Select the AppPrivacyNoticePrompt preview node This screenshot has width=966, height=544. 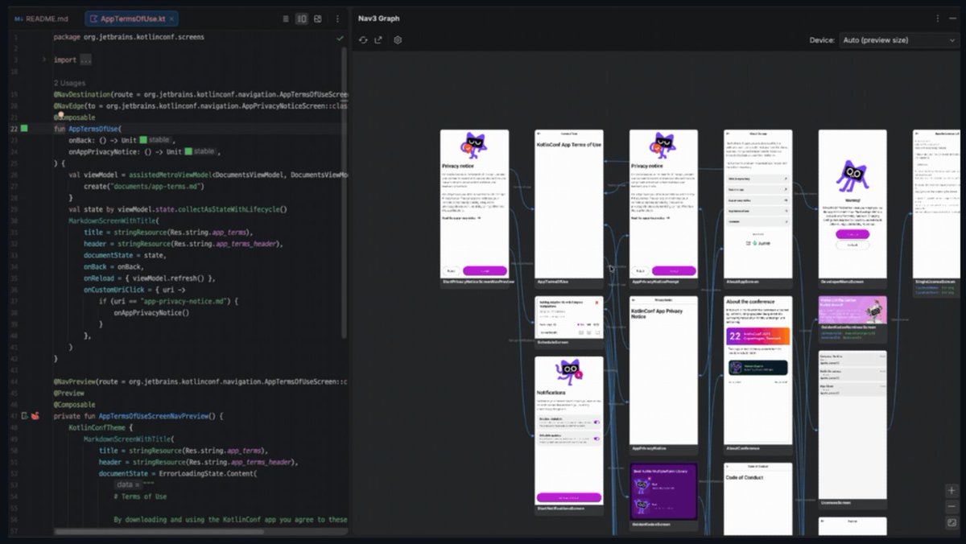663,208
